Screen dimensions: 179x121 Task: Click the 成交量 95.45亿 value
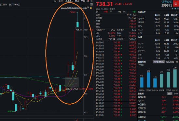coord(132,18)
